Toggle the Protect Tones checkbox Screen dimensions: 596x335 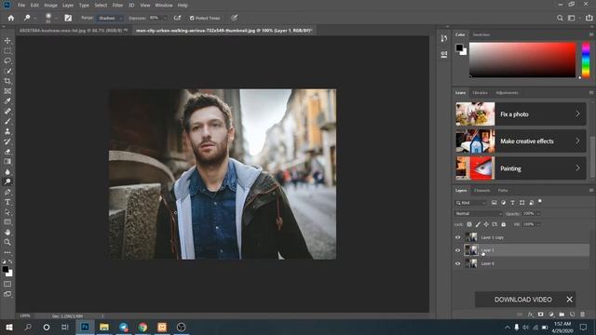tap(192, 18)
